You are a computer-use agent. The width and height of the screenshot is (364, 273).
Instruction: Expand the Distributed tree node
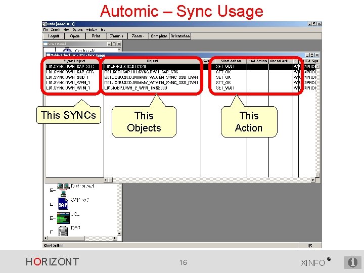51,191
